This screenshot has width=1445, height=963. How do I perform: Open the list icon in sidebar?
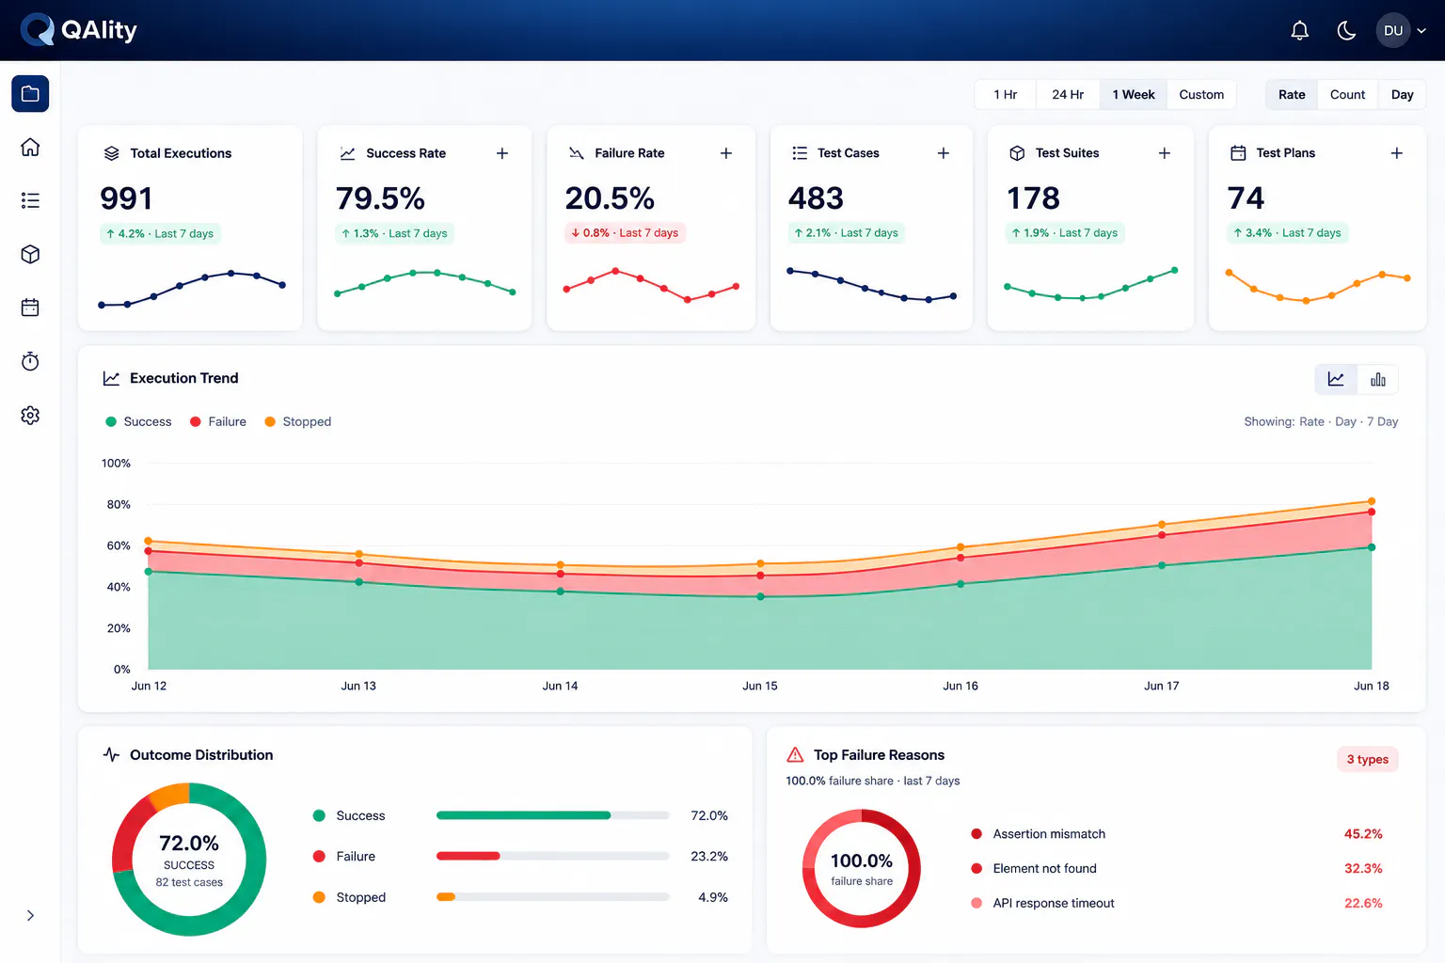click(x=30, y=200)
